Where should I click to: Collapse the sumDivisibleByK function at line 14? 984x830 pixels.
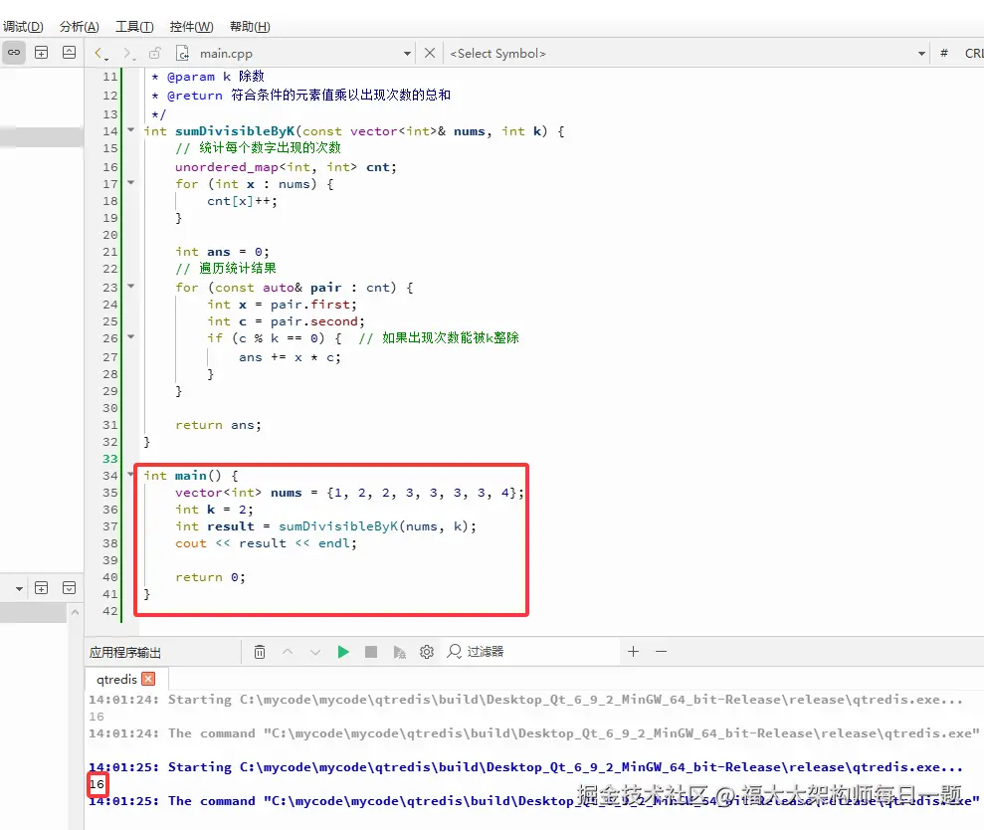point(131,130)
